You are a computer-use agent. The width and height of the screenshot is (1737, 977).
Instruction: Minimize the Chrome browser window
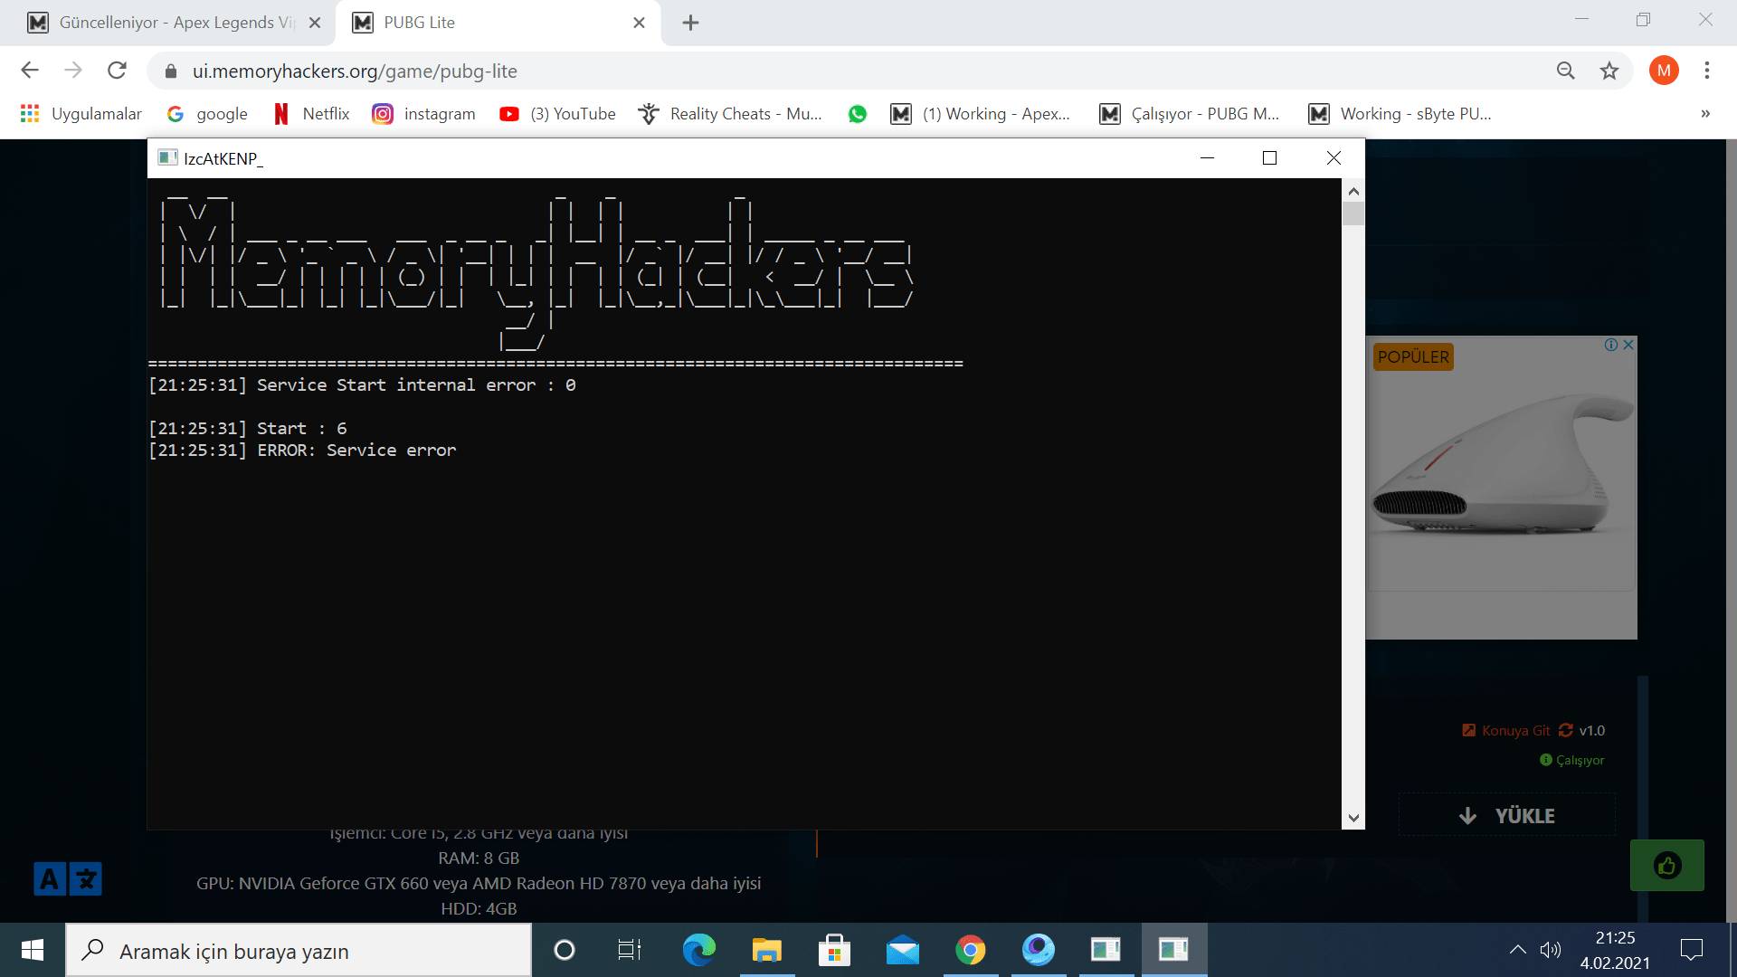(x=1581, y=19)
